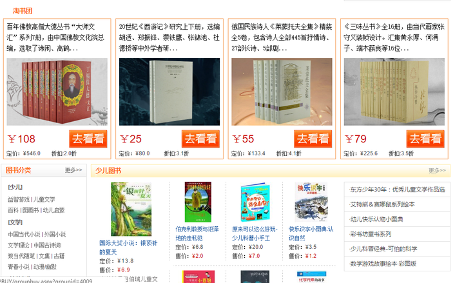Select 儿童文学 category link

point(44,199)
